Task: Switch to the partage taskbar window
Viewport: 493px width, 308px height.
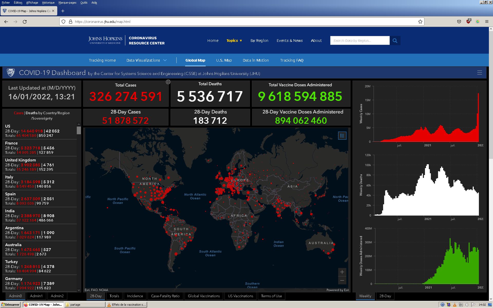Action: tap(85, 305)
